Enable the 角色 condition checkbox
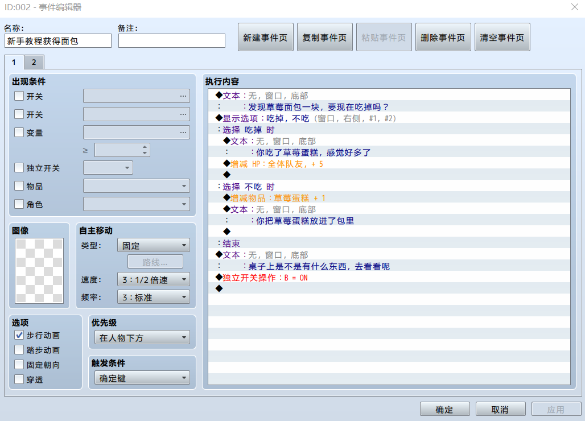The height and width of the screenshot is (421, 585). [19, 204]
